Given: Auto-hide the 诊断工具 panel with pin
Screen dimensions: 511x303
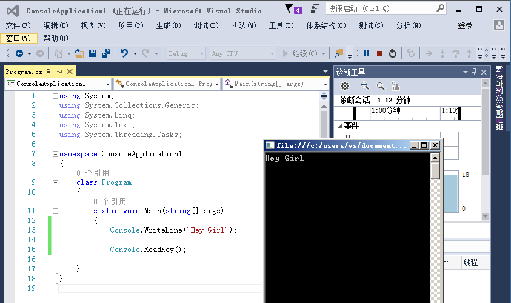Looking at the screenshot, I should tap(475, 72).
